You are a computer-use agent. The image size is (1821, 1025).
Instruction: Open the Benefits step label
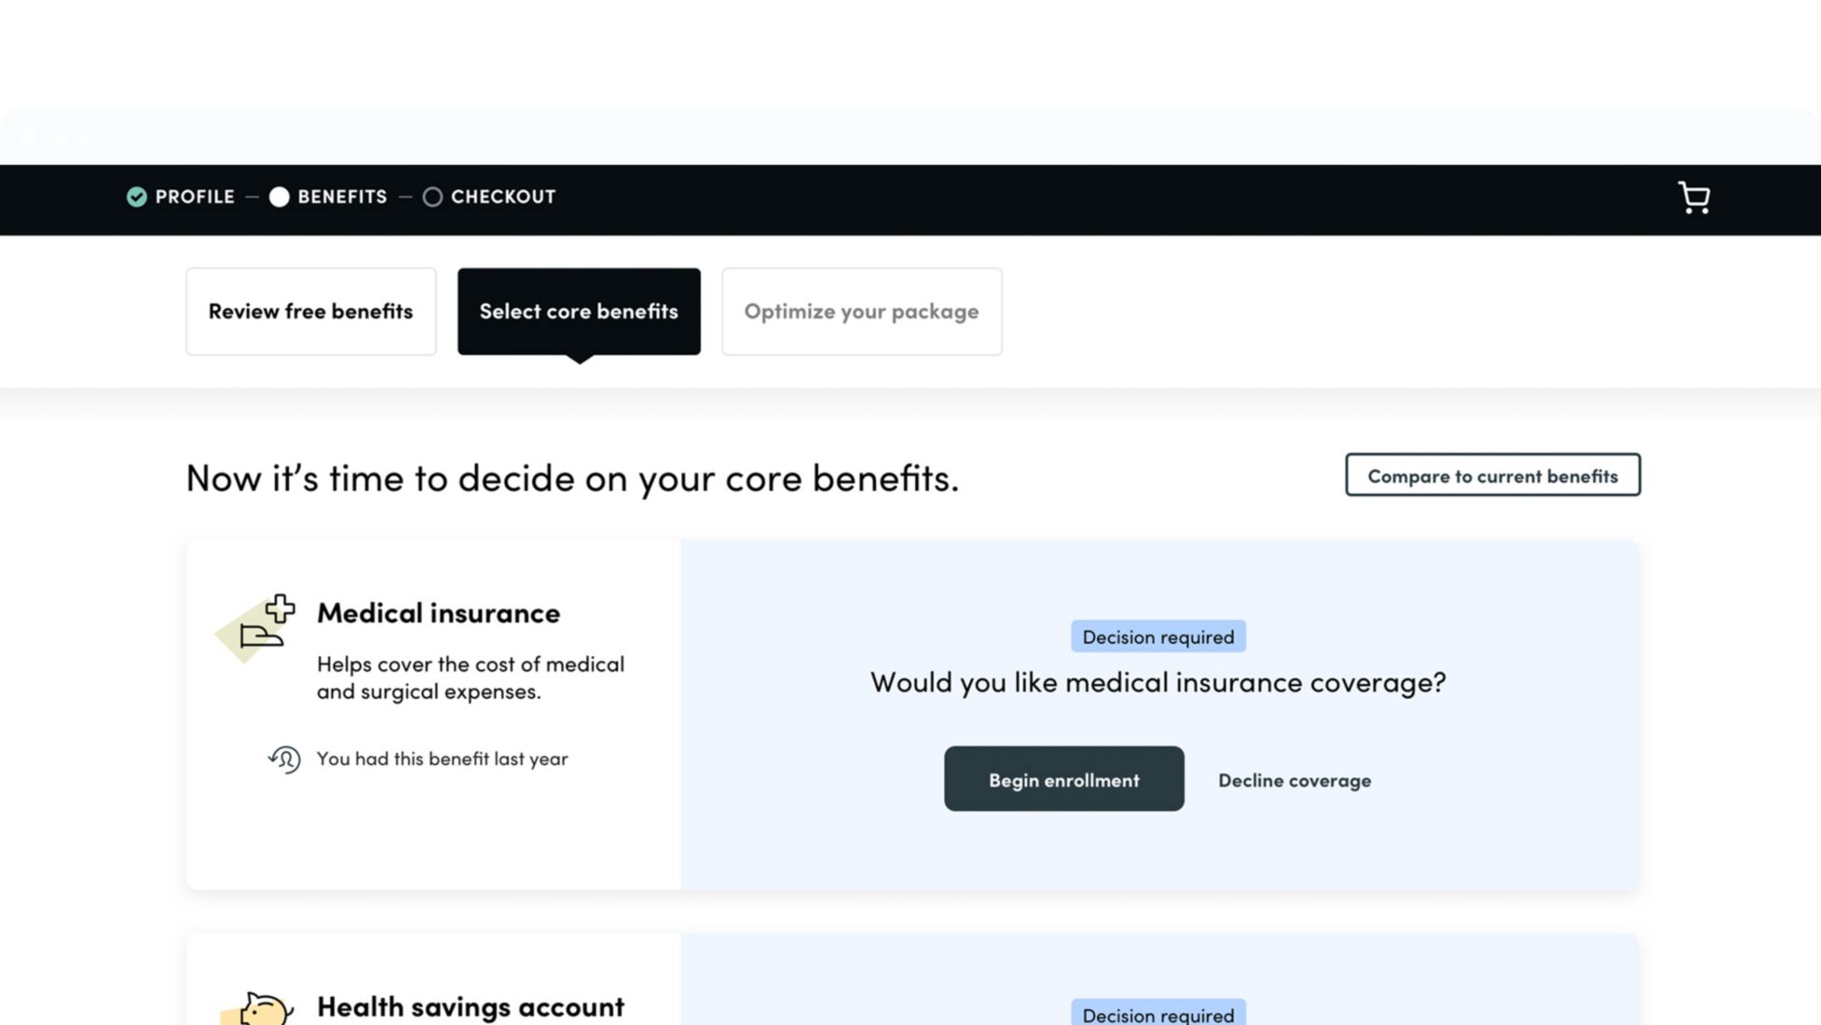[342, 197]
